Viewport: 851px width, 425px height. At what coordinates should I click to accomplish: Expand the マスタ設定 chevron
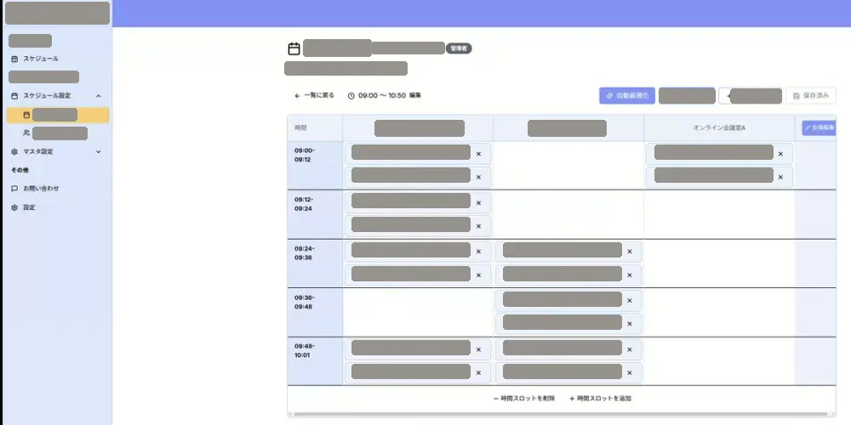98,152
